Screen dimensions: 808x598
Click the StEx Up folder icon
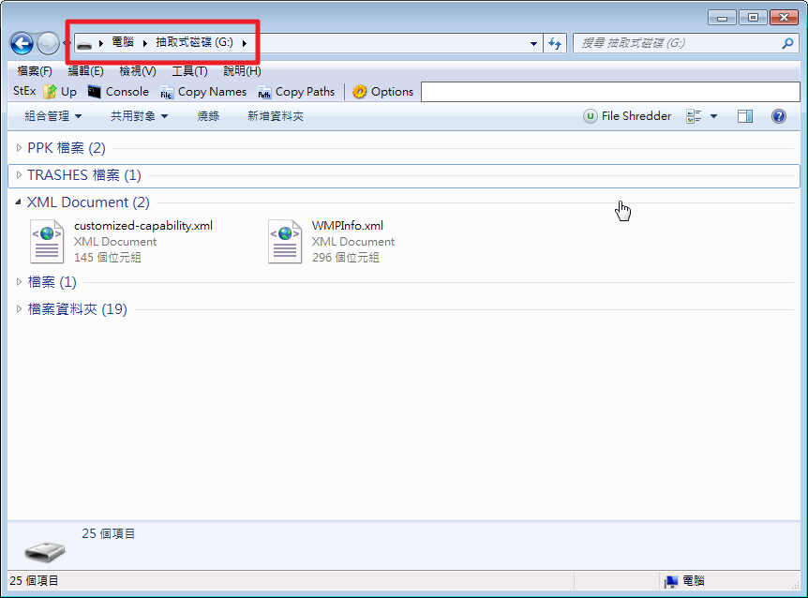pos(51,92)
